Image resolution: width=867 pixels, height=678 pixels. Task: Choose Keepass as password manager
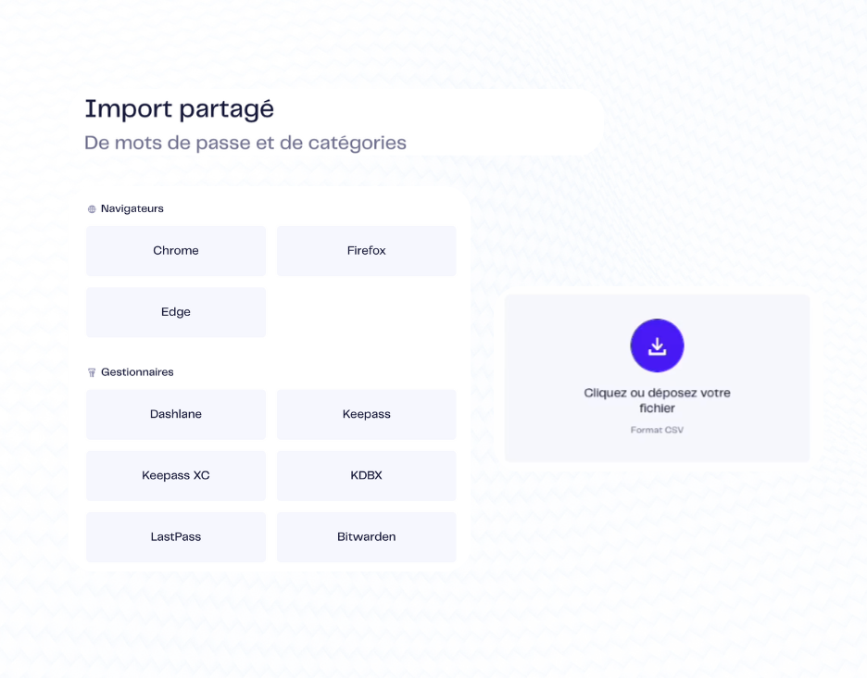coord(366,414)
